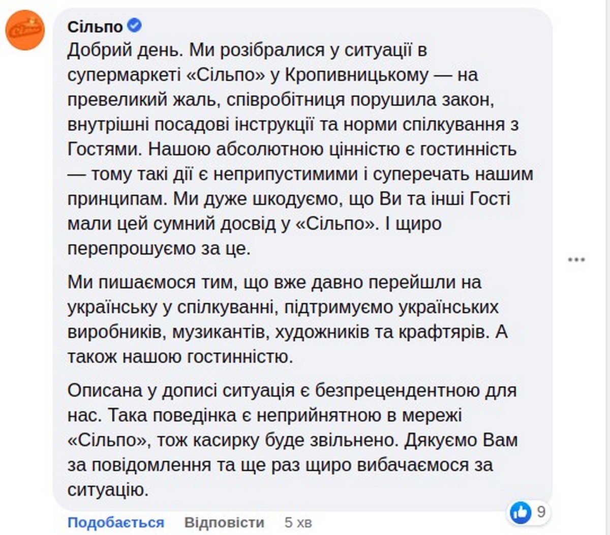610x535 pixels.
Task: Open the three-dot comment options menu
Action: pyautogui.click(x=576, y=260)
